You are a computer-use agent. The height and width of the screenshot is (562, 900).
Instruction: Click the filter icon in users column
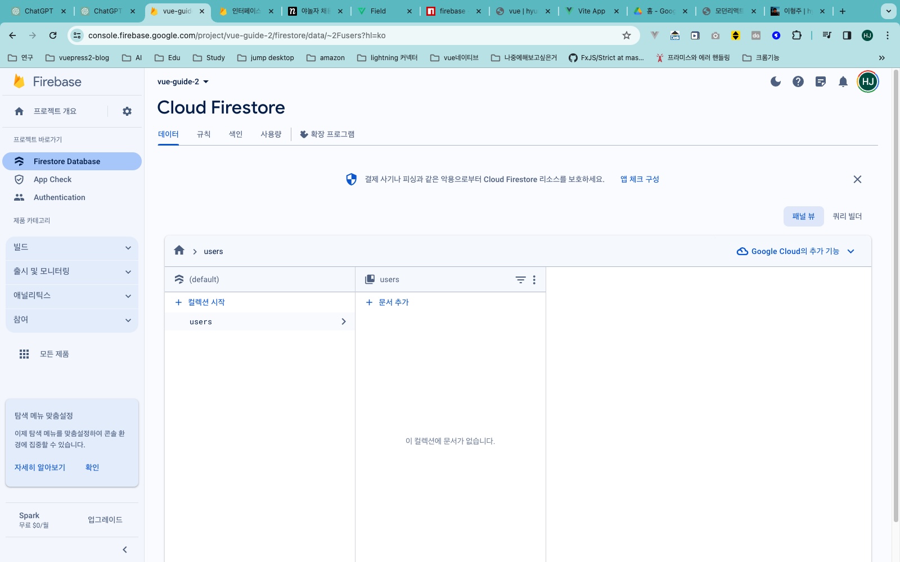coord(521,279)
